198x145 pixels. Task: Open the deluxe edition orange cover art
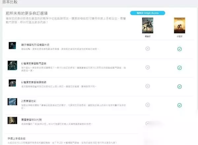[x=180, y=25]
